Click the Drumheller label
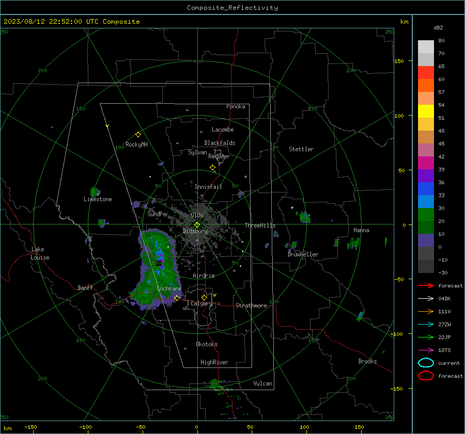Viewport: 465px width, 434px height. (x=303, y=254)
